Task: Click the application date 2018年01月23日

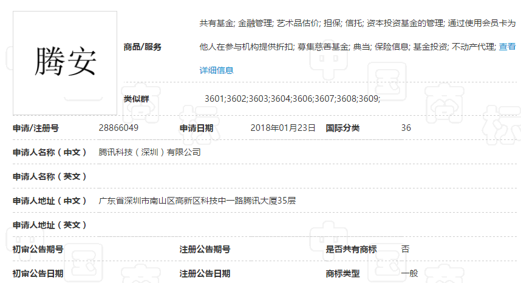Action: [x=283, y=128]
